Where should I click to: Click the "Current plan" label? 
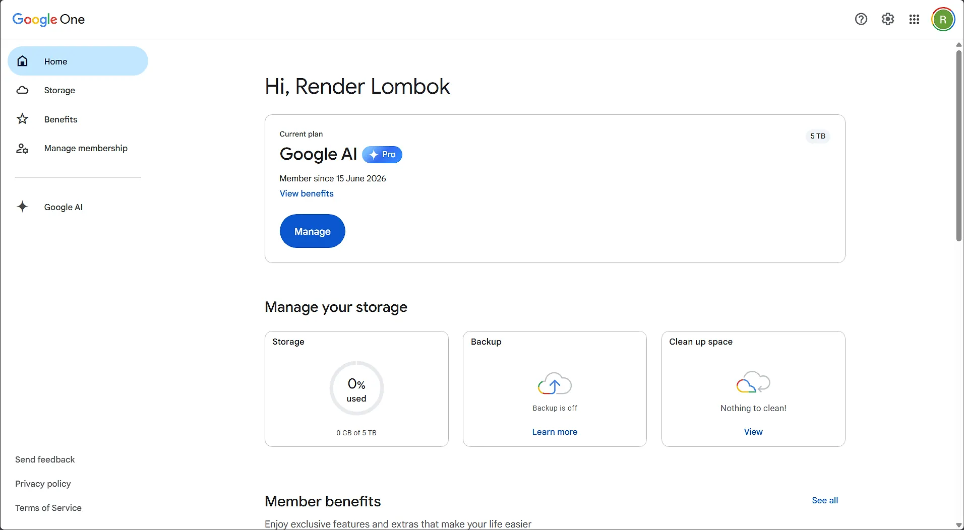(x=301, y=134)
